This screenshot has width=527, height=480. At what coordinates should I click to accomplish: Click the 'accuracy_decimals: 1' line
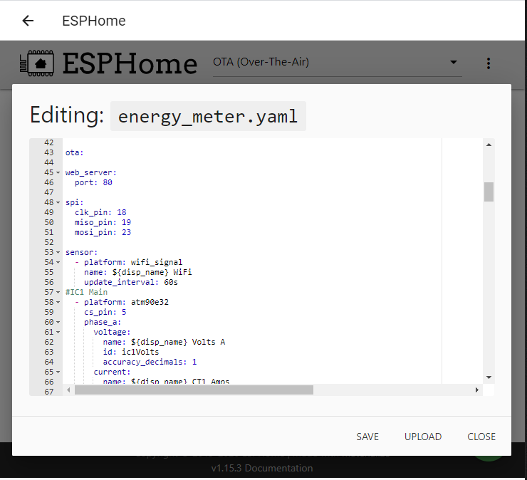pos(150,362)
